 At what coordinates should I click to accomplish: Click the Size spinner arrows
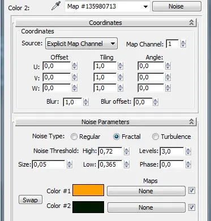click(x=70, y=164)
